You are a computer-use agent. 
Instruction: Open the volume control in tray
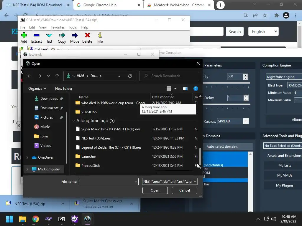273,219
